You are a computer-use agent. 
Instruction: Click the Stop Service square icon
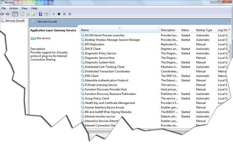coord(59,14)
